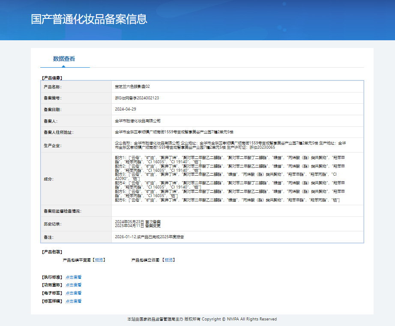Viewport: 395px width, 326px height.
Task: Click the 成分 row label
Action: (48, 179)
